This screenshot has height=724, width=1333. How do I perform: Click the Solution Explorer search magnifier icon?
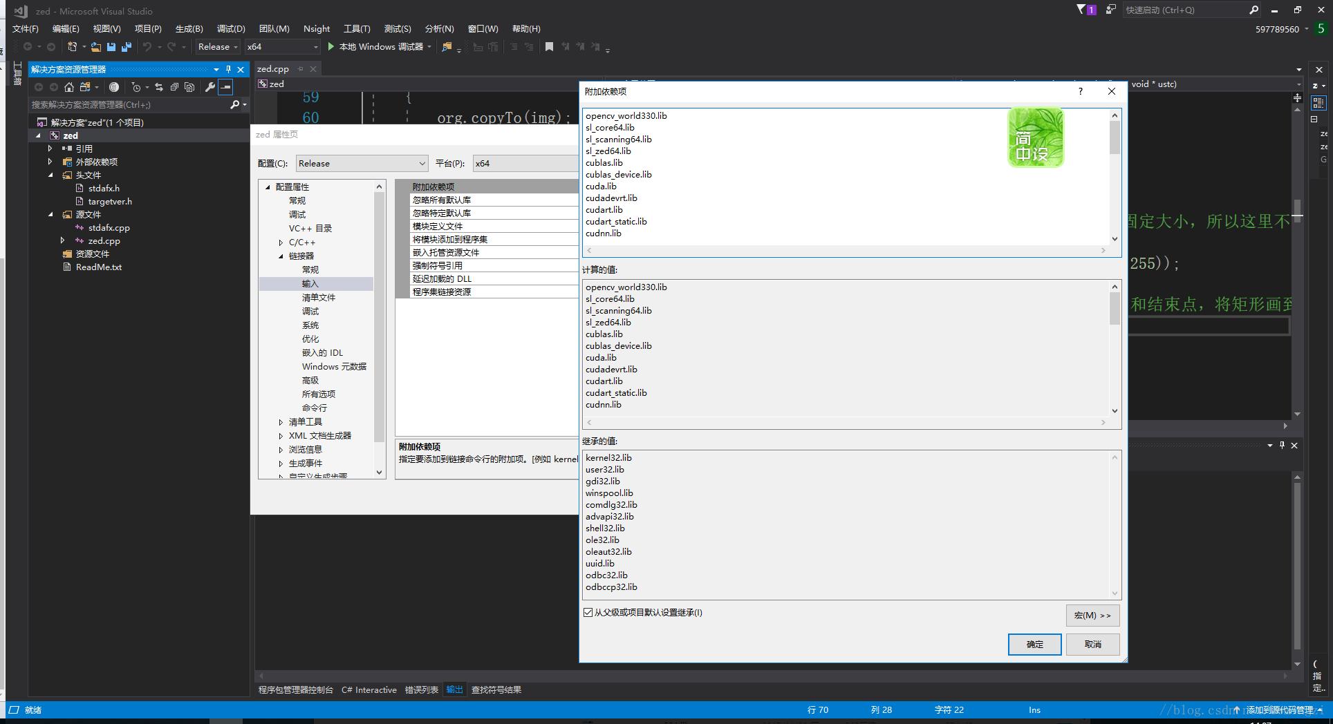[x=234, y=104]
